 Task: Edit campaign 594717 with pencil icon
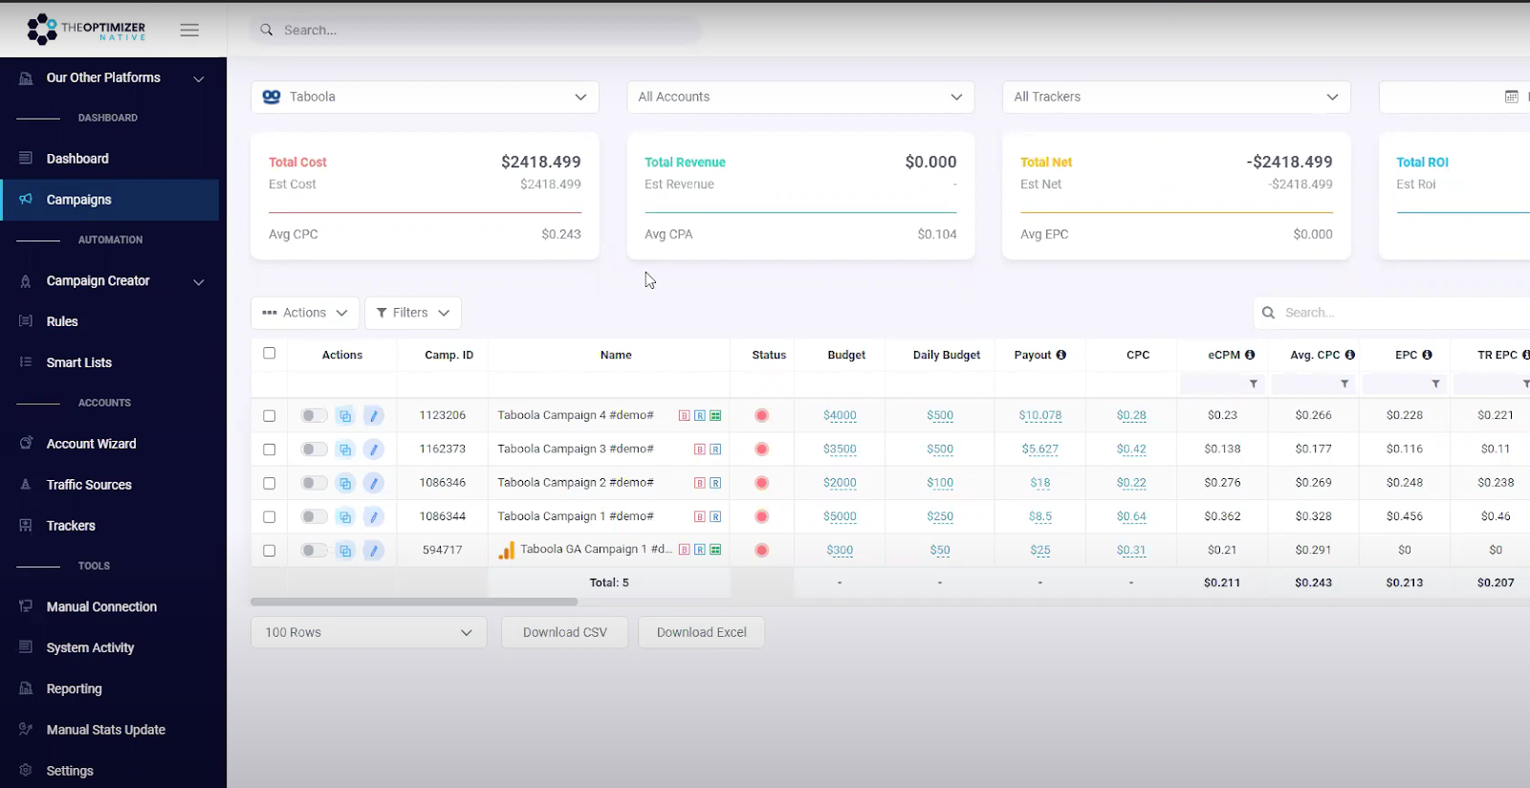374,551
